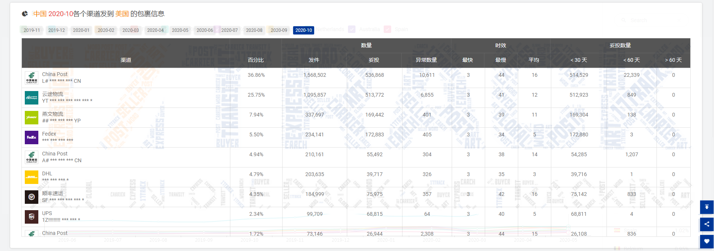Screen dimensions: 714x251
Task: Click the share icon button
Action: coord(706,224)
